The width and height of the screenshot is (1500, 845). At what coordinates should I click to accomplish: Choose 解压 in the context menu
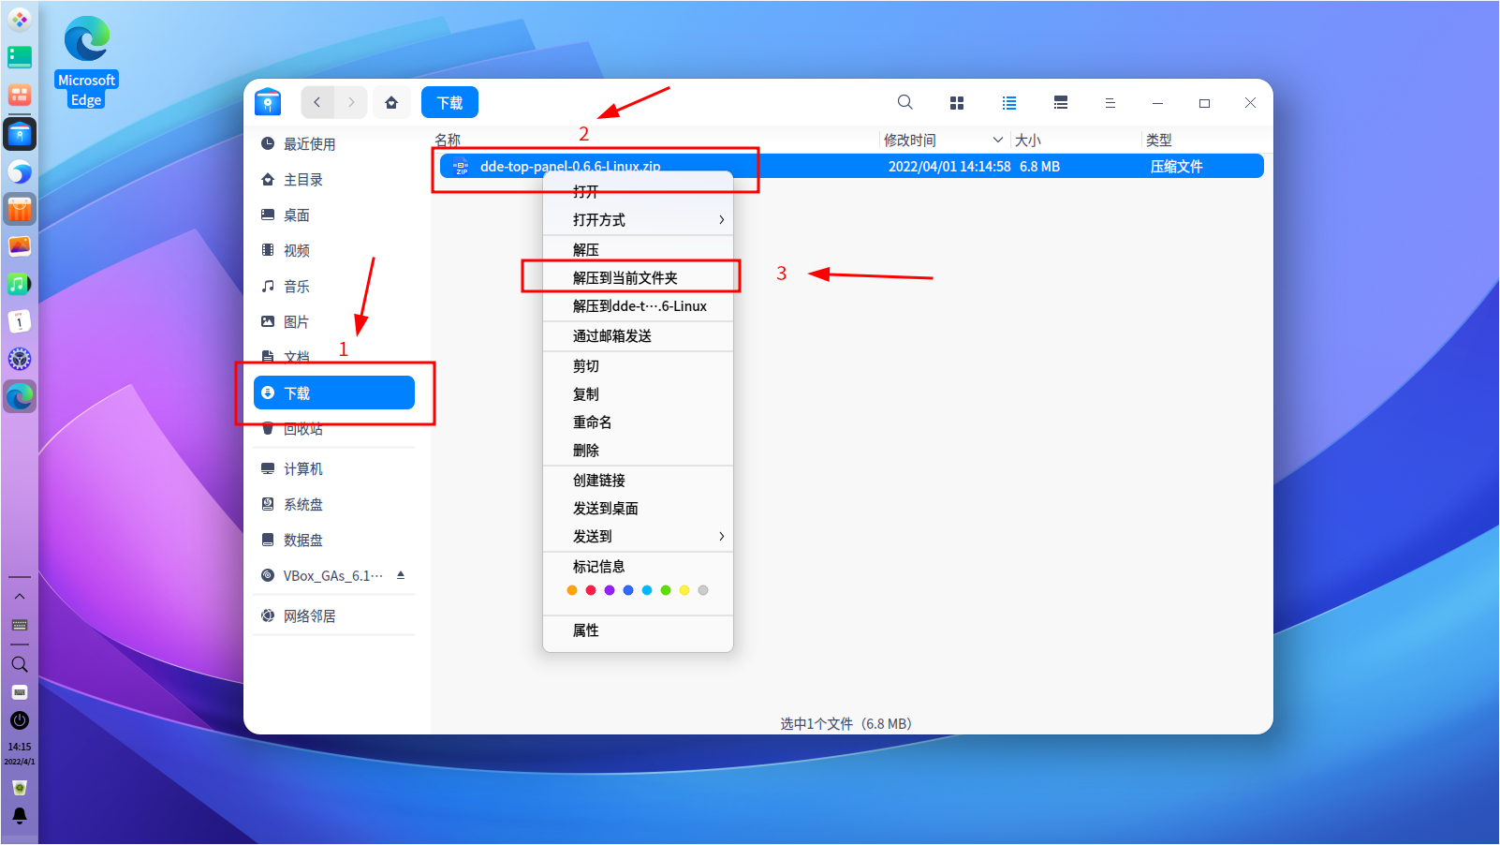click(638, 250)
